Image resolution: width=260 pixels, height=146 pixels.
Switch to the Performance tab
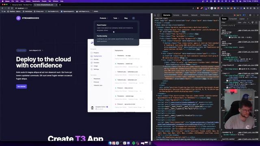(205, 15)
